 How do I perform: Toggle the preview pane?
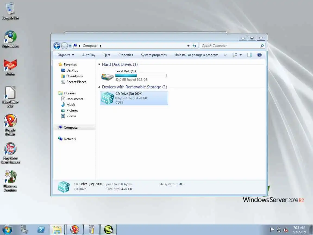250,55
